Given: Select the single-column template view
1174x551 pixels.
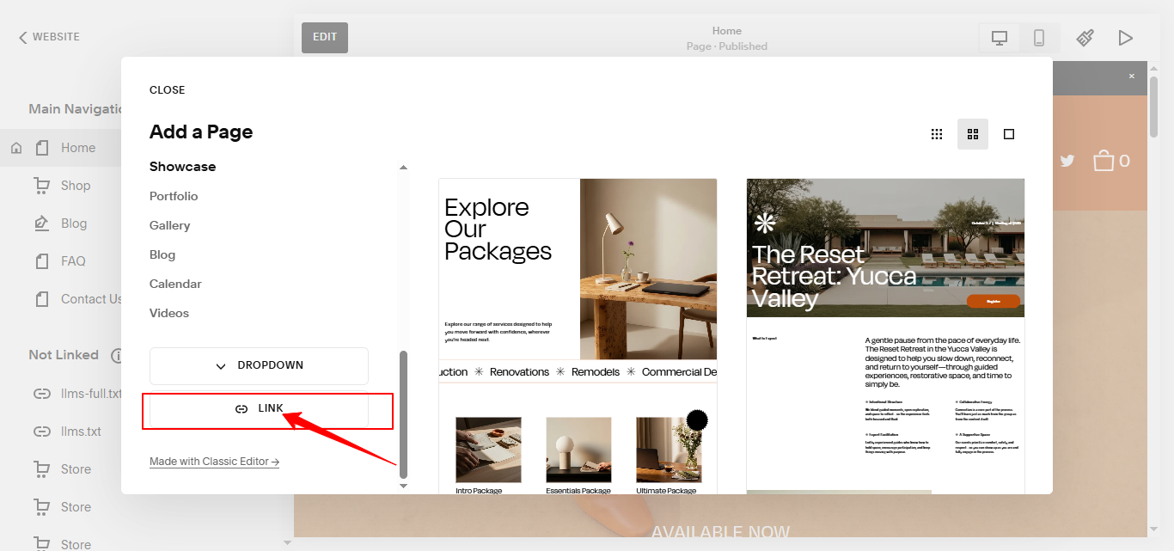Looking at the screenshot, I should coord(1009,134).
